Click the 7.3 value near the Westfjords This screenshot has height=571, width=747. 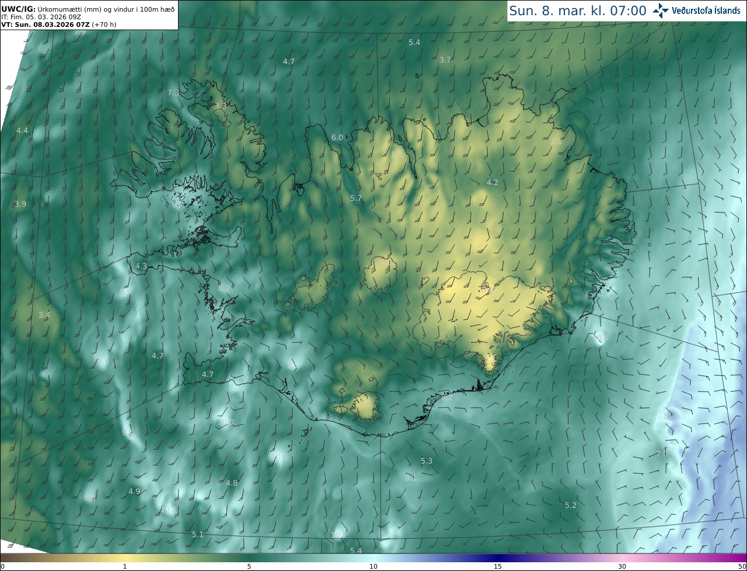coord(173,93)
